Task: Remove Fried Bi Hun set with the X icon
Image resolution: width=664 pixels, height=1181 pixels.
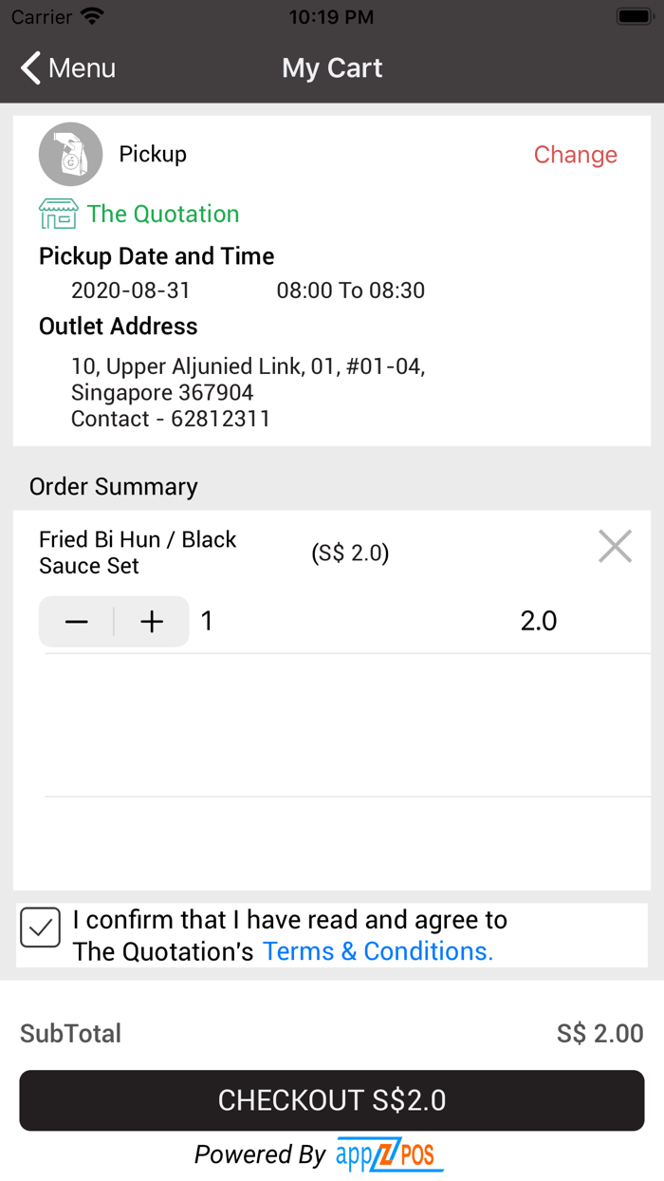Action: point(615,546)
